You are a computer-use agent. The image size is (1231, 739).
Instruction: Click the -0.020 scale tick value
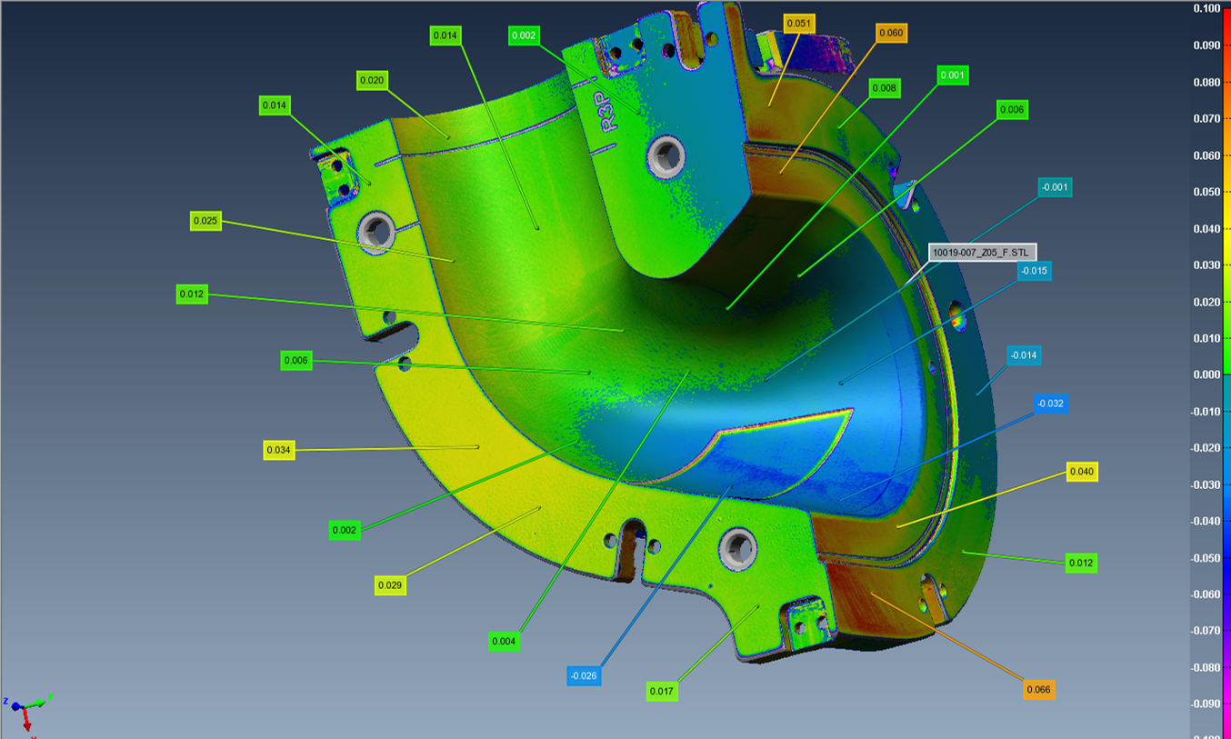pos(1206,448)
